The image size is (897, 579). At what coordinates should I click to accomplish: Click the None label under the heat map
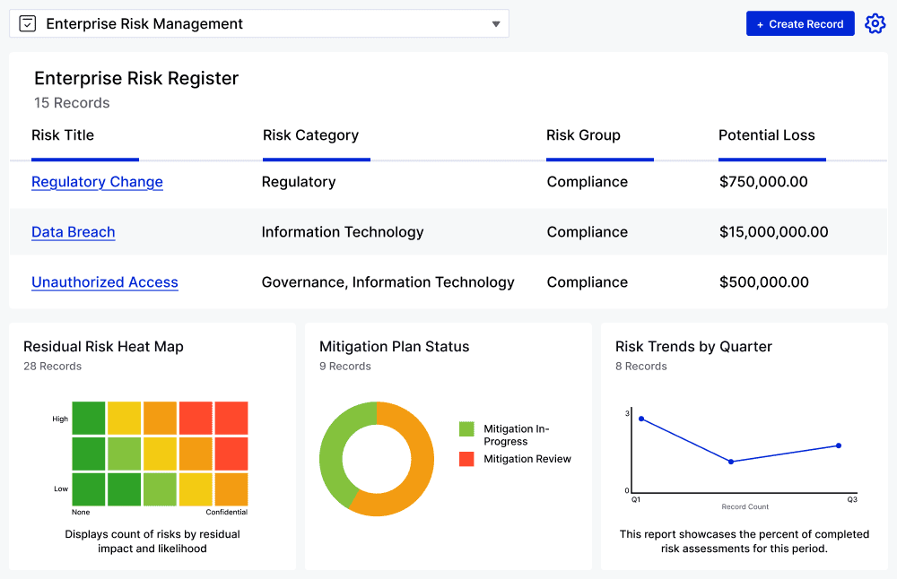81,512
